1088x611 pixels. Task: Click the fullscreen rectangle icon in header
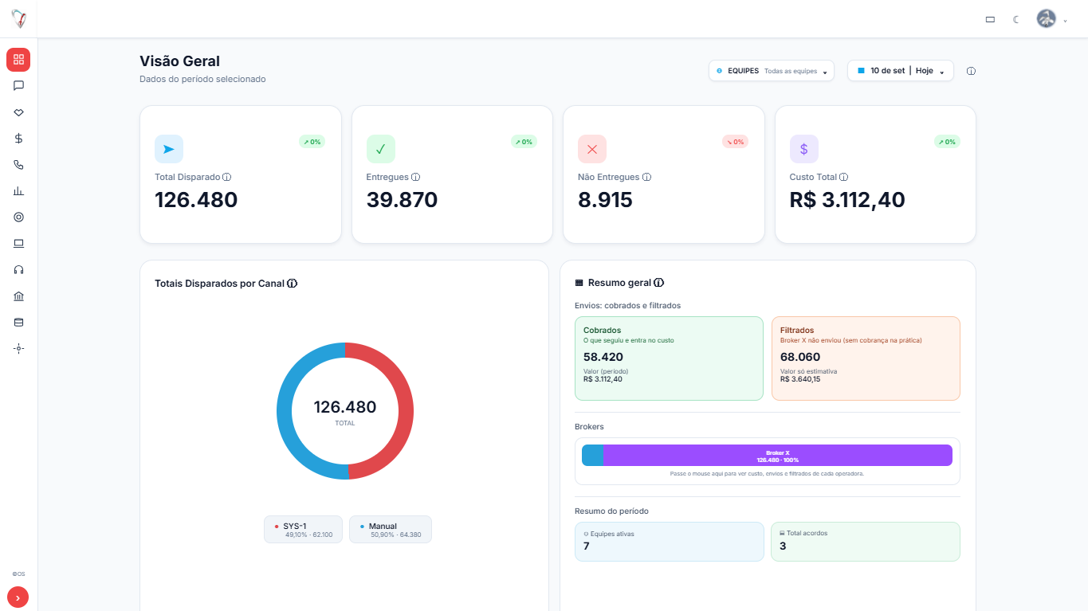click(x=990, y=19)
